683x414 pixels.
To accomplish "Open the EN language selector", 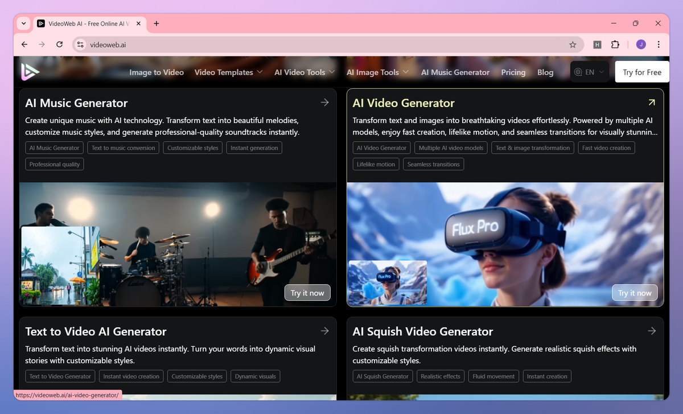I will 590,72.
